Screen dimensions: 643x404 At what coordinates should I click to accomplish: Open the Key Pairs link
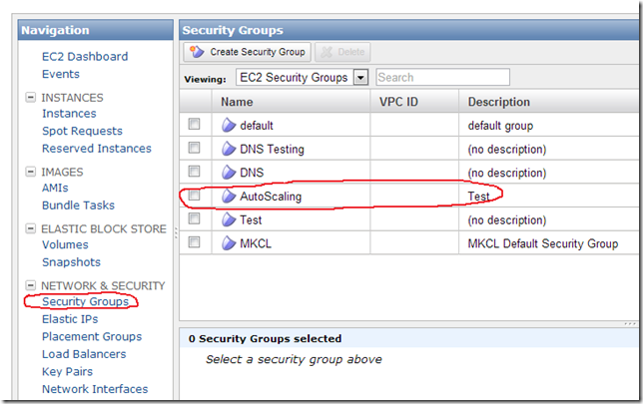point(67,372)
